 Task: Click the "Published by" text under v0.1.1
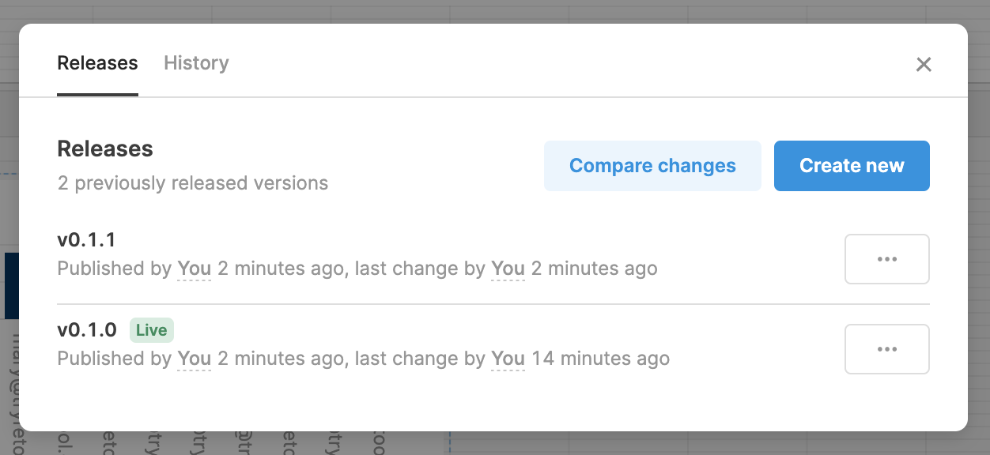pos(114,269)
